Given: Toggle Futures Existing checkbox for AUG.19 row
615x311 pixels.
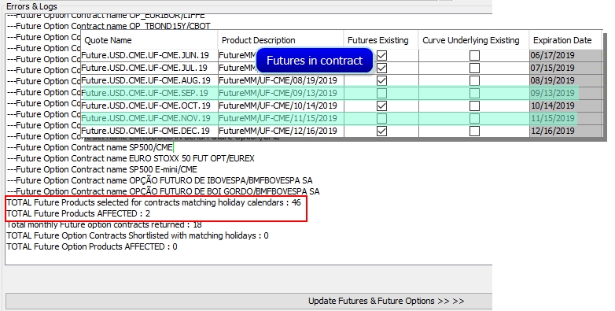Looking at the screenshot, I should pos(381,81).
